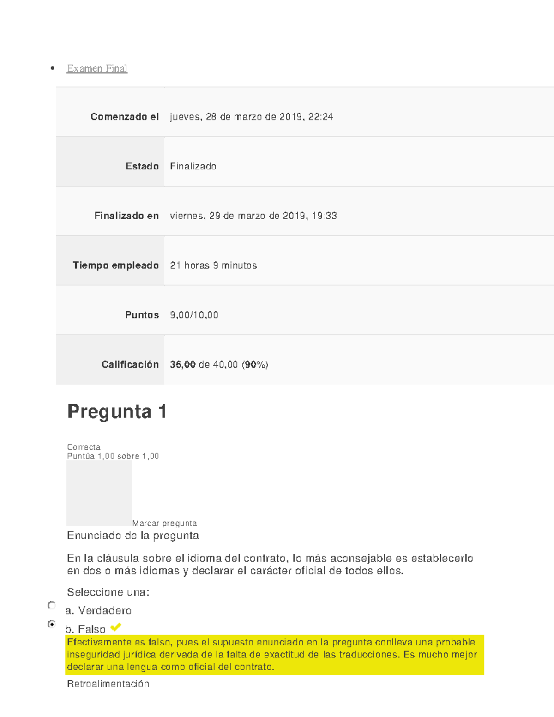The width and height of the screenshot is (554, 717).
Task: Click the Marcar pregunta text label
Action: pyautogui.click(x=164, y=523)
